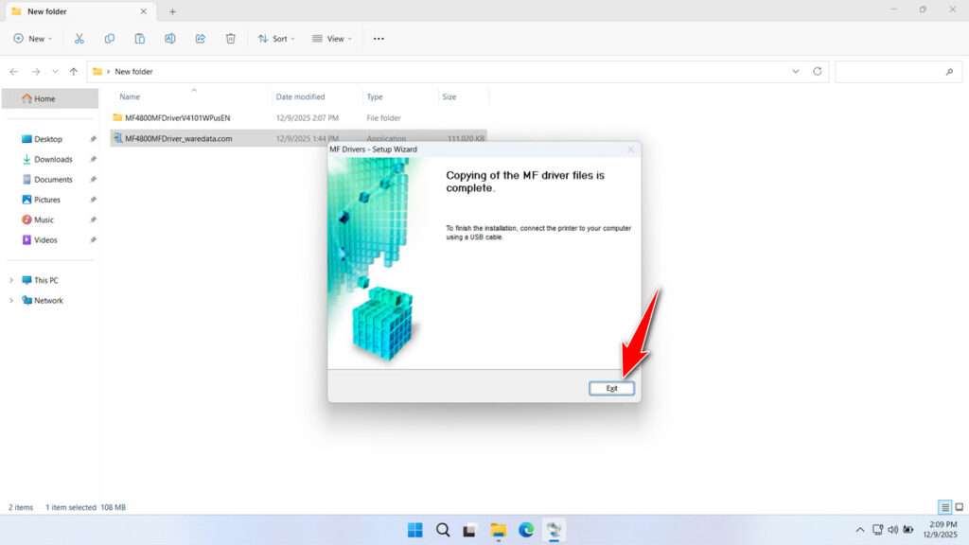Expand the This PC tree node

(x=11, y=280)
